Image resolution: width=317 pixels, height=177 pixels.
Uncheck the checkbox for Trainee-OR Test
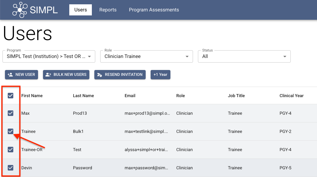(11, 149)
